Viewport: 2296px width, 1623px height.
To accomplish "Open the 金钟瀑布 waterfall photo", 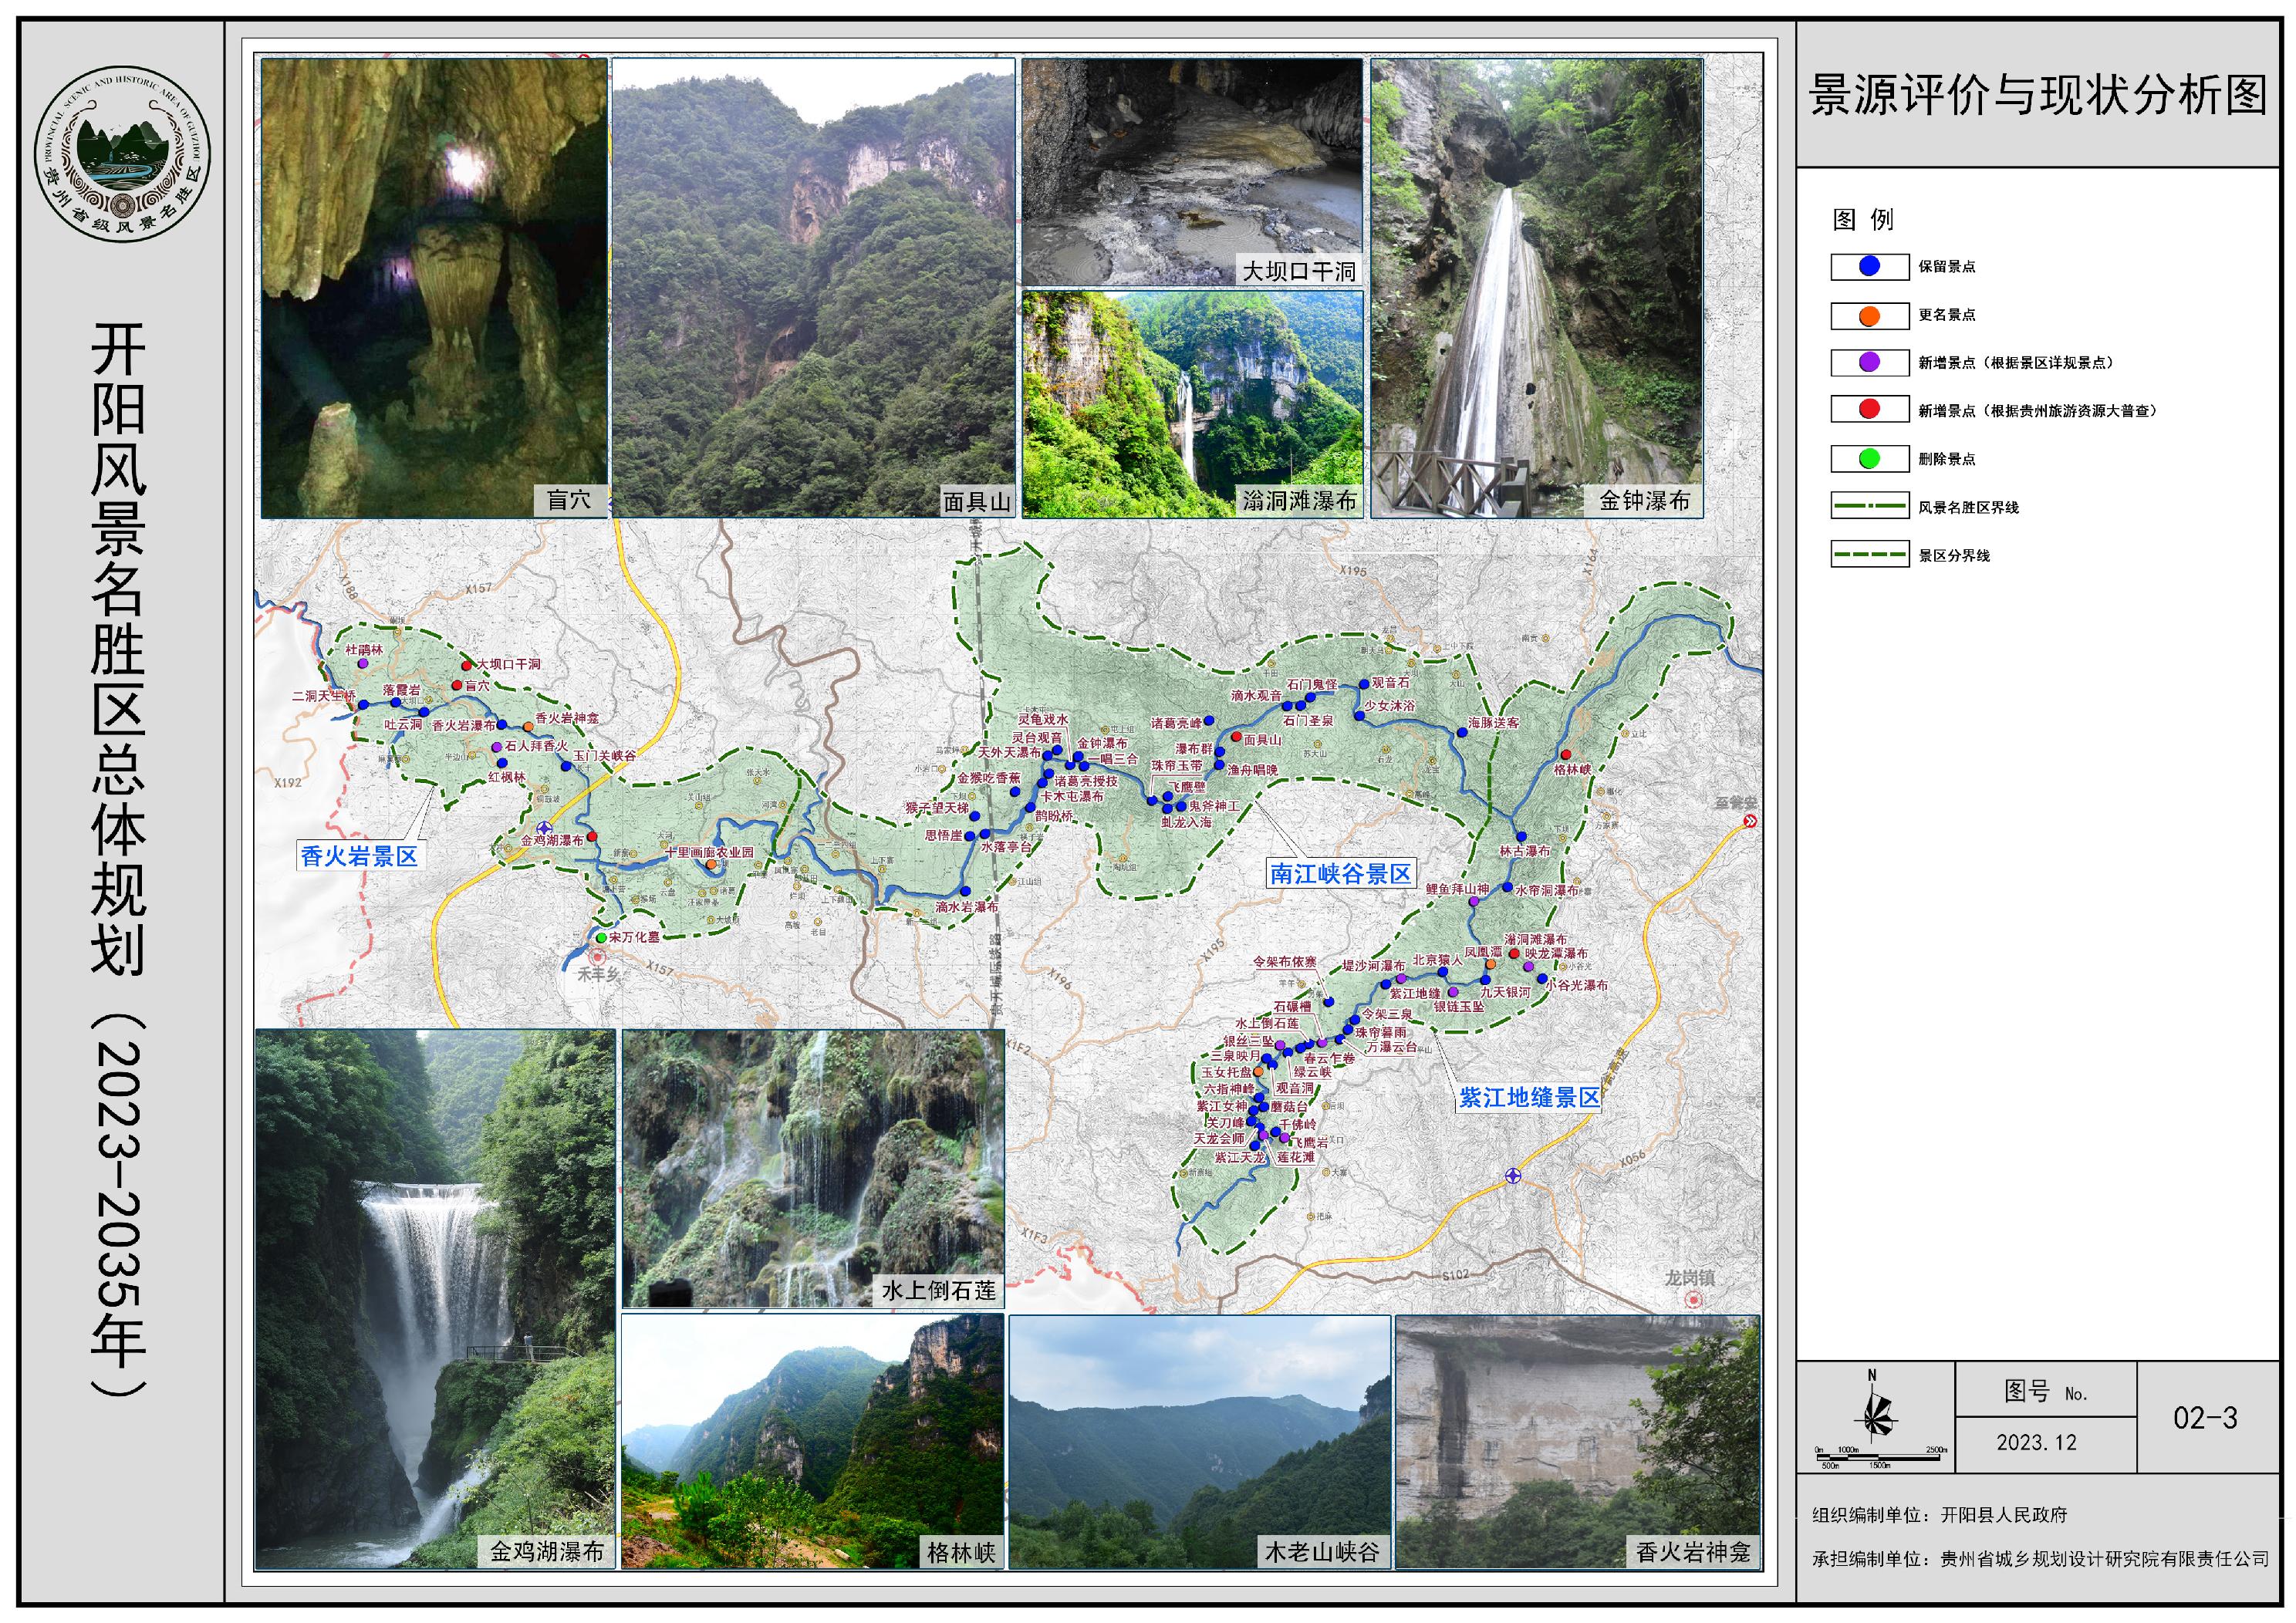I will [x=1536, y=287].
